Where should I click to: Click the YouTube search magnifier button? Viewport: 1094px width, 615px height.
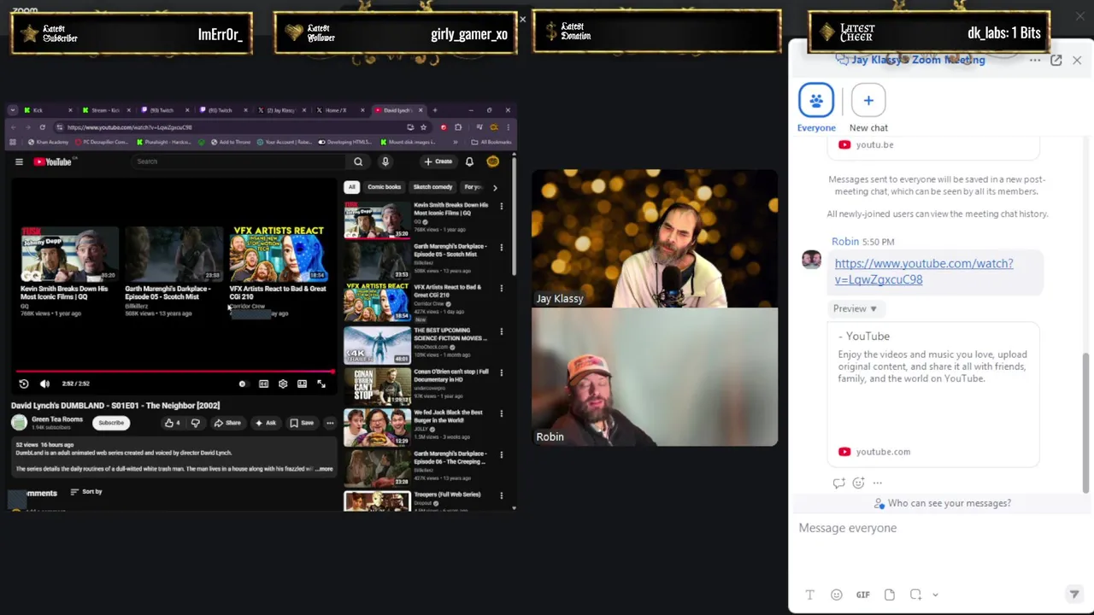click(358, 161)
